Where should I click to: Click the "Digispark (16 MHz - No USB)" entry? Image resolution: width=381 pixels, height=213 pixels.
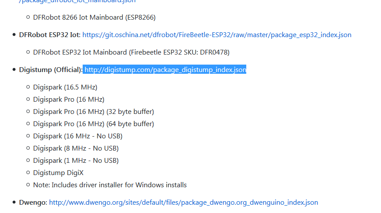pos(78,136)
